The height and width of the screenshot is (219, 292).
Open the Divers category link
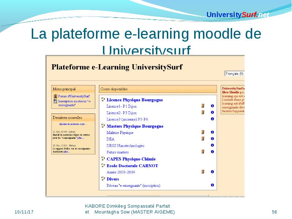113,179
